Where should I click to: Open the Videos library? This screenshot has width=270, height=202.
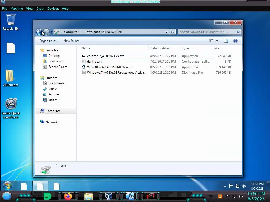(x=53, y=100)
